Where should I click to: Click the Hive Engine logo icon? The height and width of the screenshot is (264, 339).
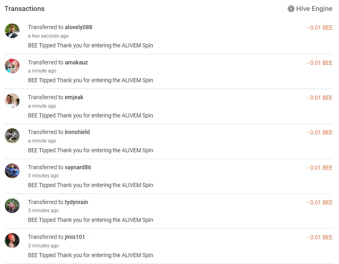[x=291, y=9]
